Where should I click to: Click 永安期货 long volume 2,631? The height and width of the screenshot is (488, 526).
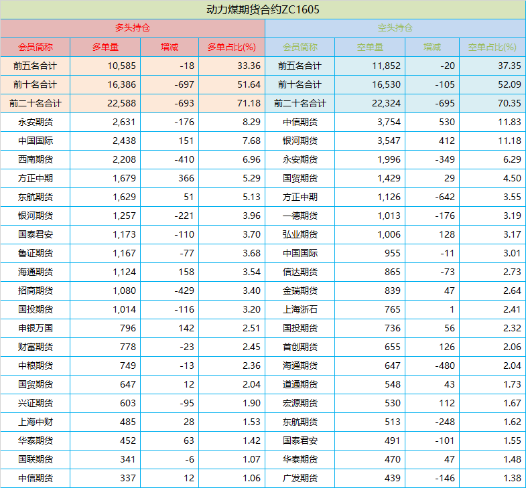point(124,122)
